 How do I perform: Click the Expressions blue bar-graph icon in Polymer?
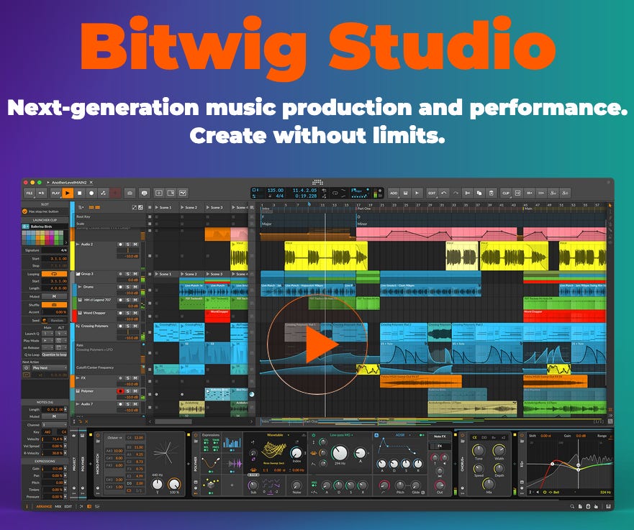pyautogui.click(x=232, y=442)
